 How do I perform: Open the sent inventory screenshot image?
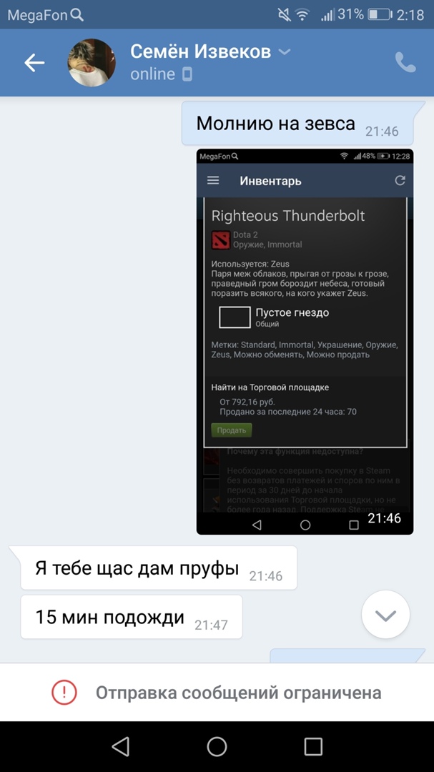click(305, 342)
